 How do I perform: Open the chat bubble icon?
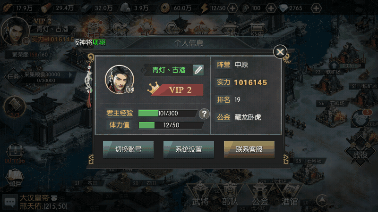[9, 202]
